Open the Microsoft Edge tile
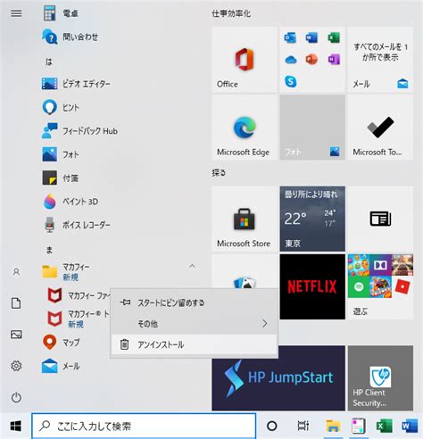The width and height of the screenshot is (423, 439). [x=245, y=128]
